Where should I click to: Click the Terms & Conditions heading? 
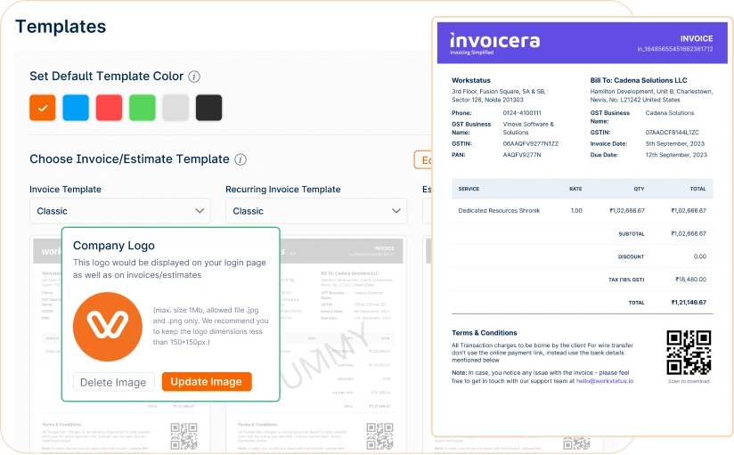click(485, 333)
